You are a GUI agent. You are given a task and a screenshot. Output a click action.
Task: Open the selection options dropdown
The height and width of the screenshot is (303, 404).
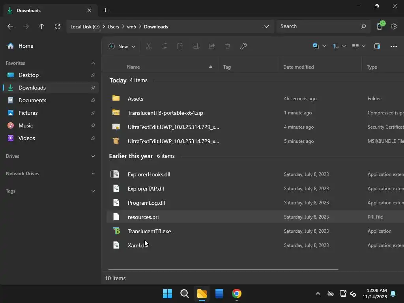320,46
